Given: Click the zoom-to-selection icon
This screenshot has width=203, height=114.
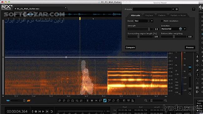Looking at the screenshot, I should coord(68,100).
